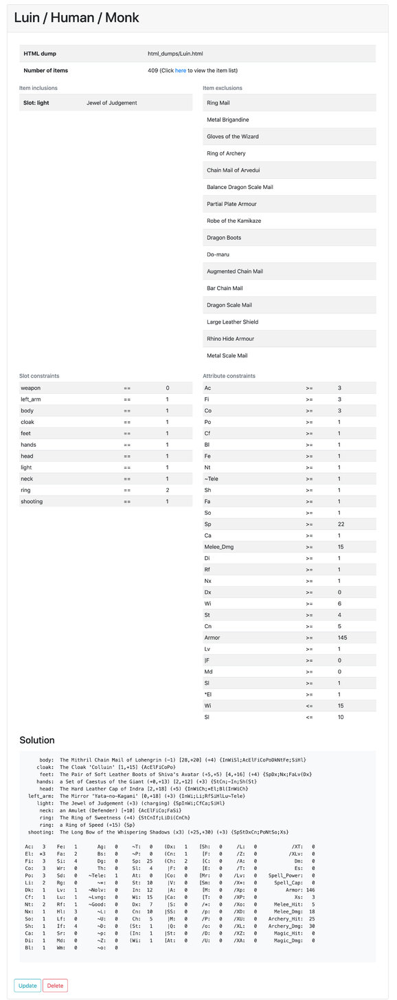Image resolution: width=397 pixels, height=1000 pixels.
Task: Click the Jewel of Judgement inclusion
Action: point(112,102)
